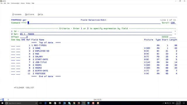Launch Microsoft Edge from the taskbar
This screenshot has height=105, width=187.
click(x=46, y=103)
